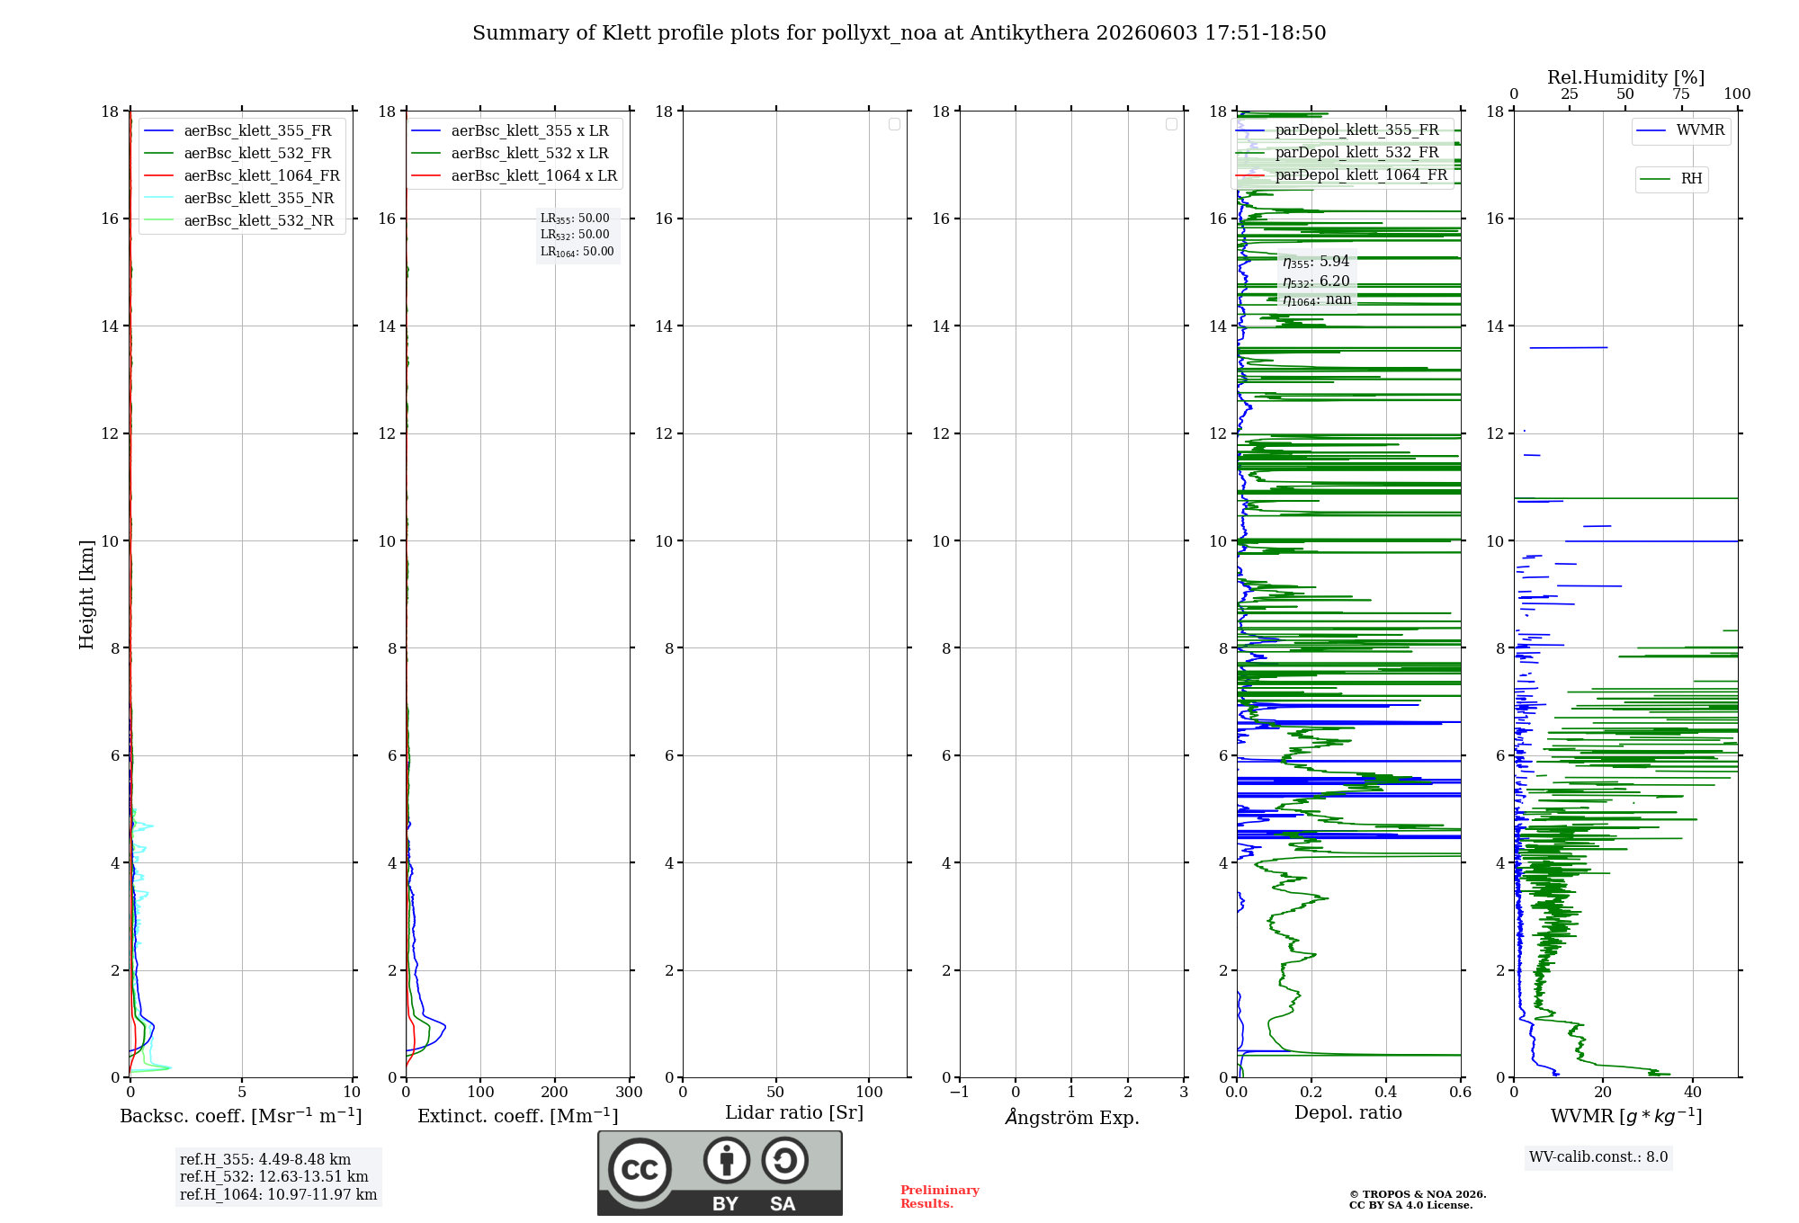Select the LR355: 50.00 annotation
Screen dimensions: 1799x1223
(x=575, y=219)
